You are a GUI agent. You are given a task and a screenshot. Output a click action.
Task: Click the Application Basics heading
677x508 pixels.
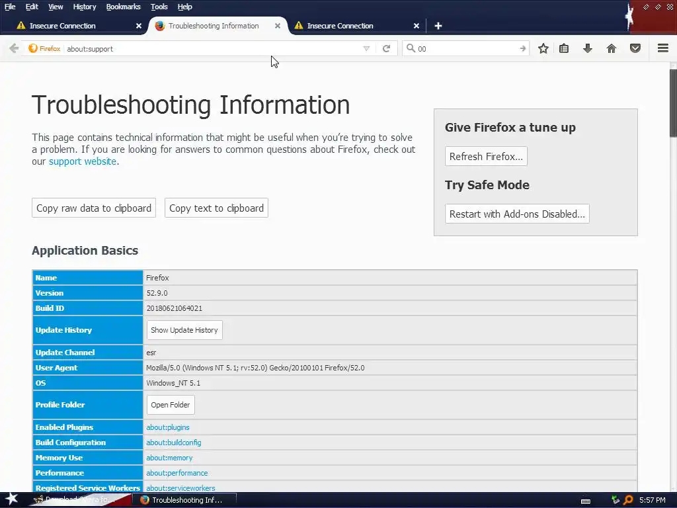tap(85, 251)
